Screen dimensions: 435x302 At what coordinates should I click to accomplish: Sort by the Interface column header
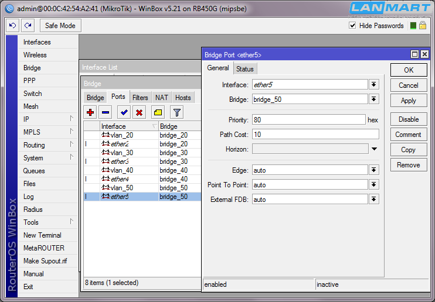pos(129,126)
